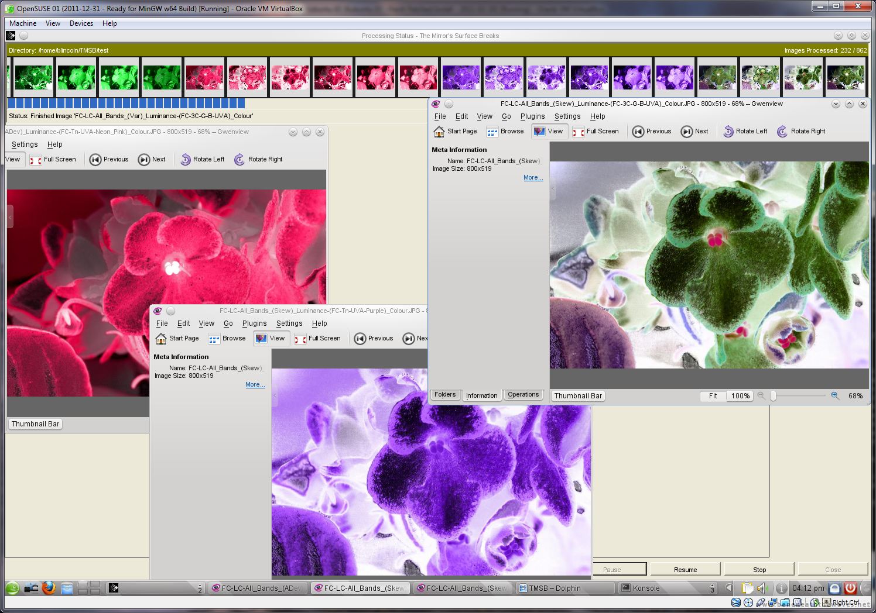Enter Full Screen in the right Gwenview window
The width and height of the screenshot is (876, 613).
pyautogui.click(x=596, y=132)
